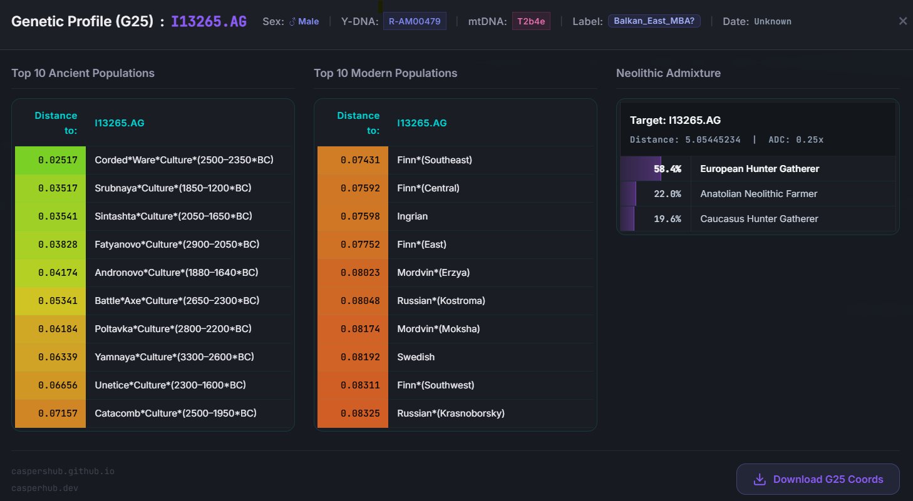Click the ADC: 0.25x value

[x=796, y=139]
